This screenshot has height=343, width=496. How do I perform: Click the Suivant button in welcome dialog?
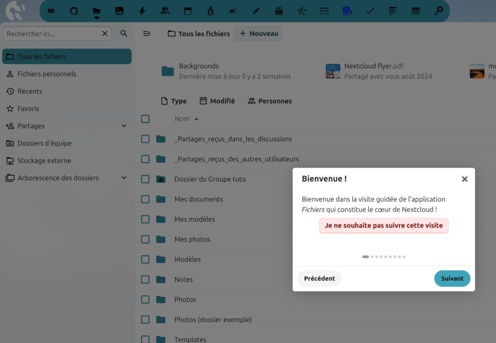(452, 279)
